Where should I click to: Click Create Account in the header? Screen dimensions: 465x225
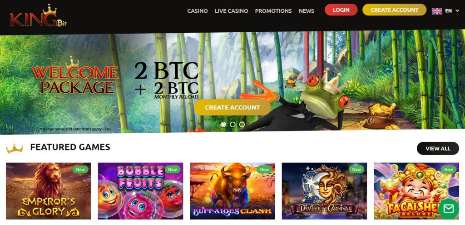[395, 10]
